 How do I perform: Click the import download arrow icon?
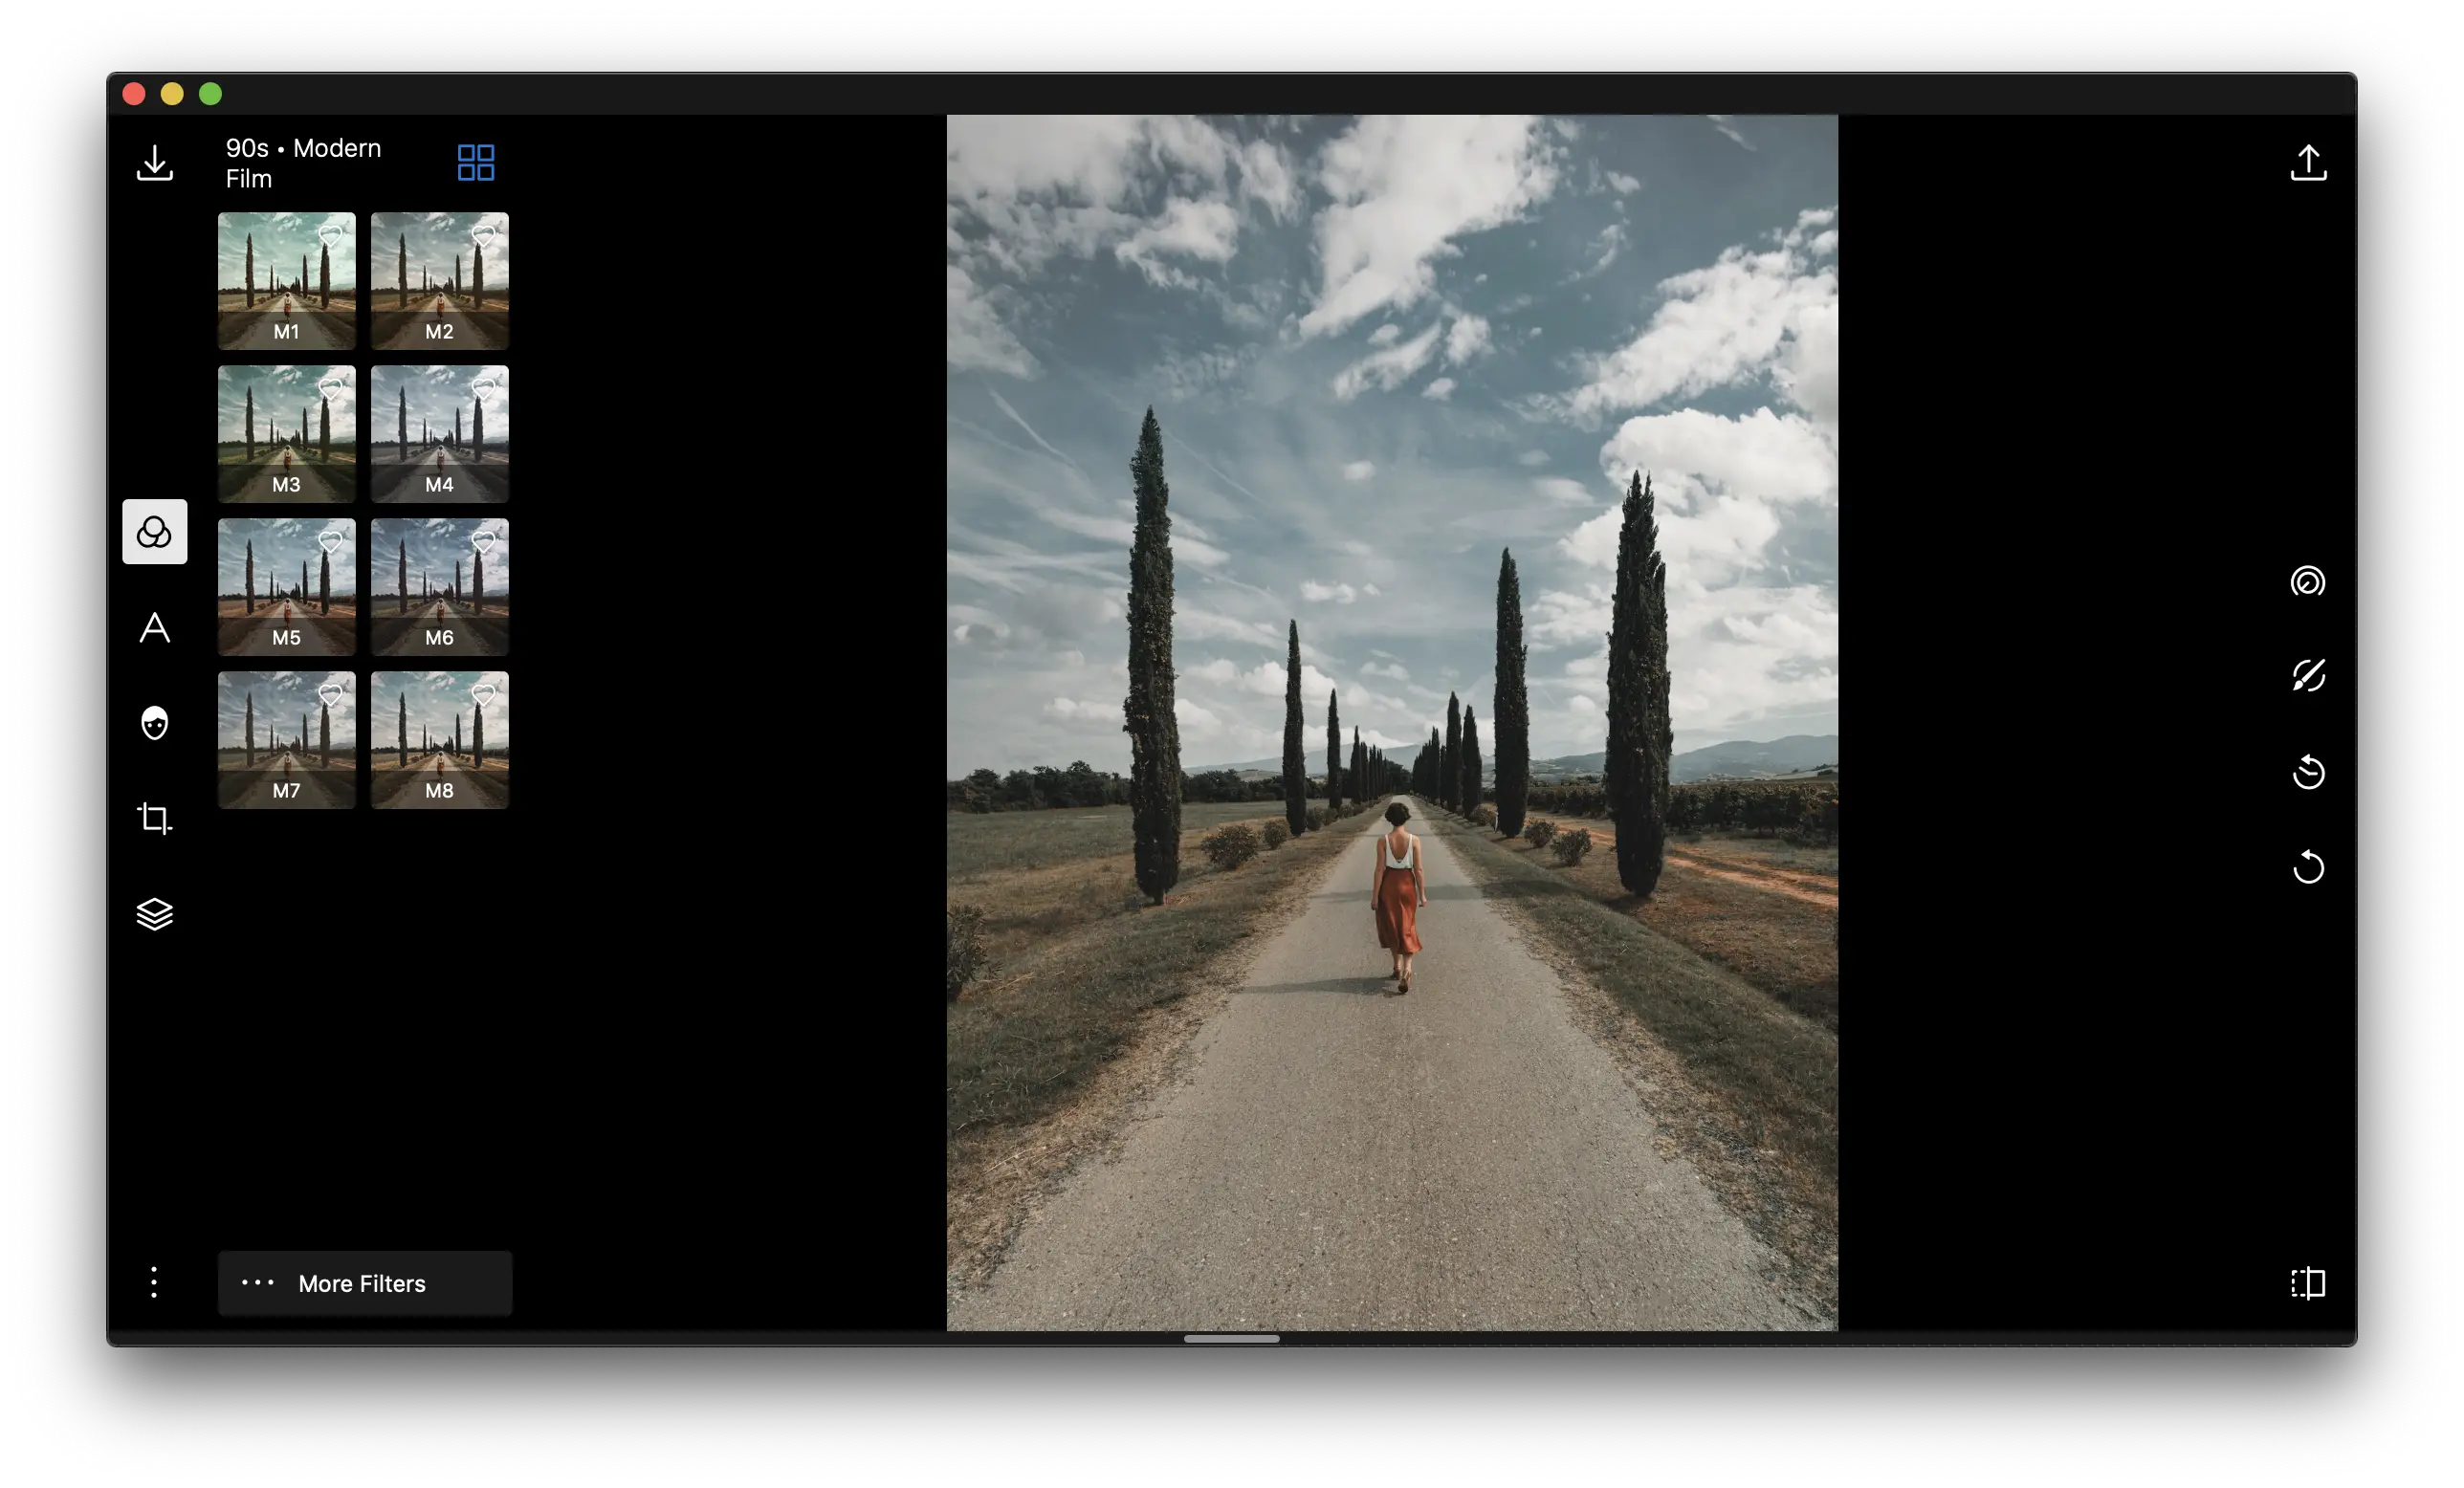[155, 163]
